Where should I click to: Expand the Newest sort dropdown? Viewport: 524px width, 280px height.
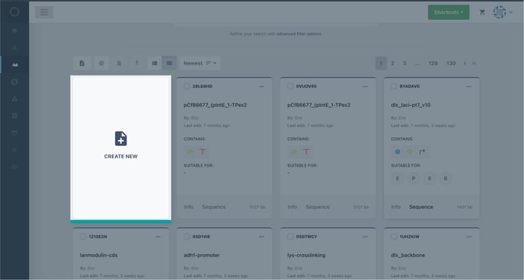[200, 63]
